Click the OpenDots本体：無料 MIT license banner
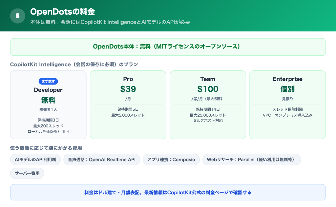Screen dimensions: 336x207 168,47
